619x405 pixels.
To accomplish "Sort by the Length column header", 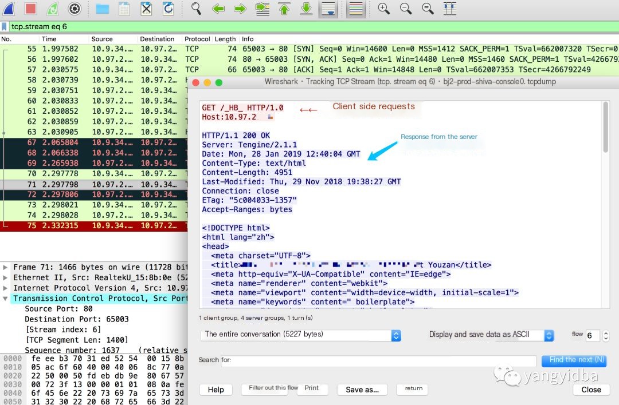I will [225, 39].
